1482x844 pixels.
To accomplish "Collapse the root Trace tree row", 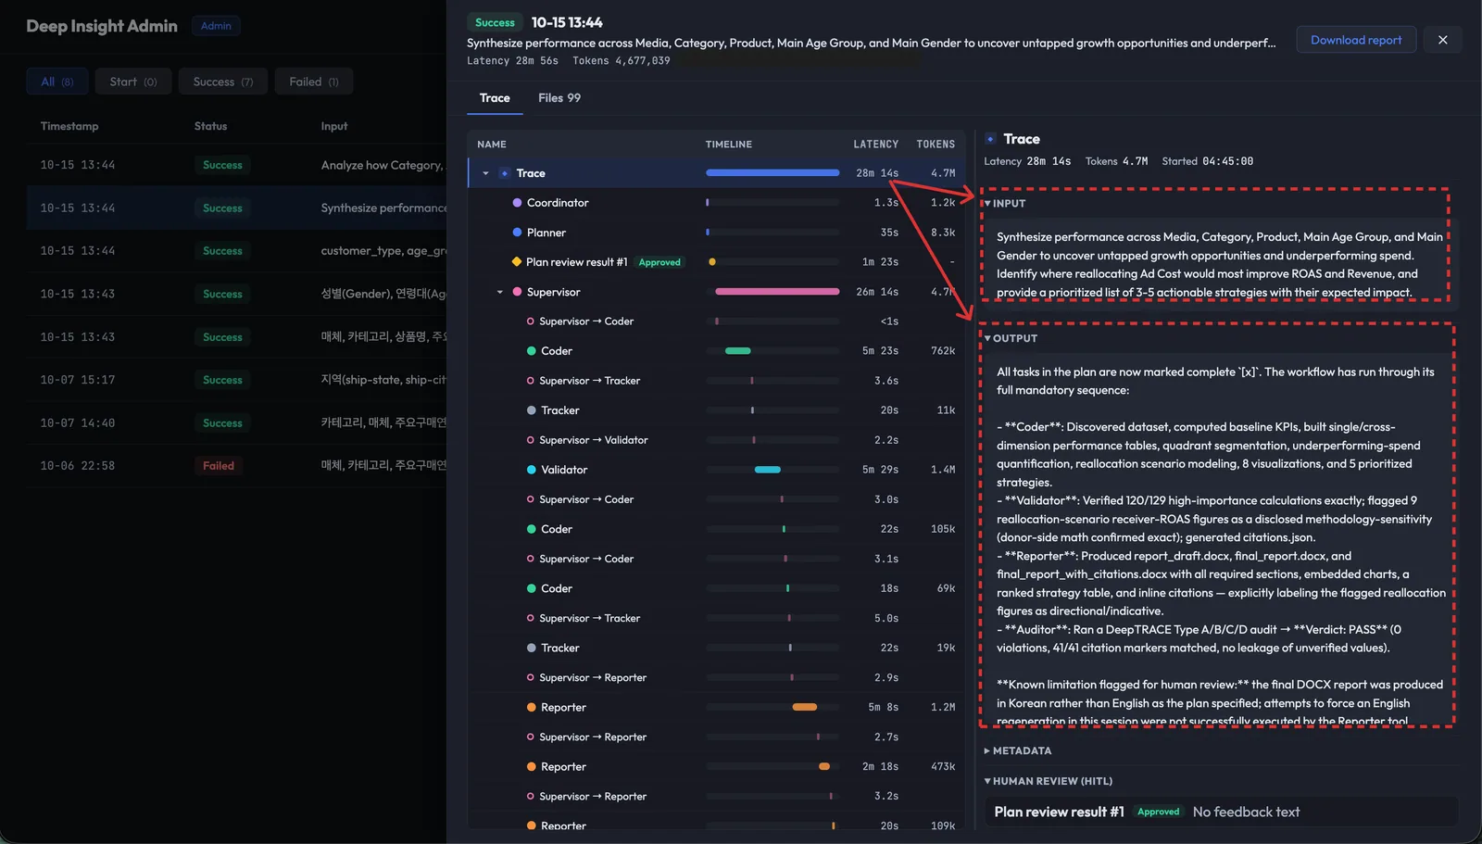I will coord(485,173).
